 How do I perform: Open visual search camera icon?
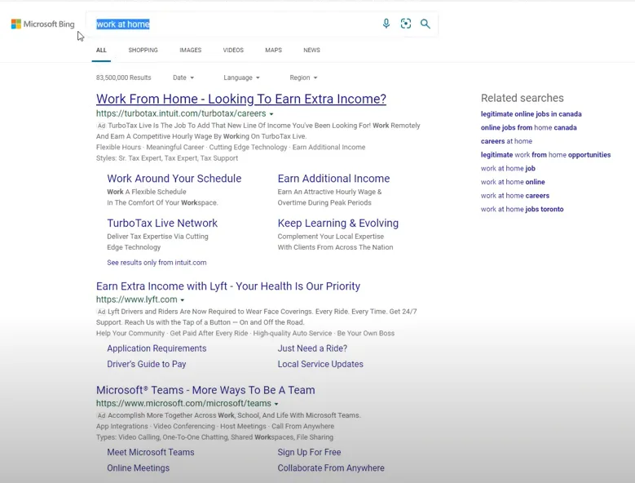pos(406,24)
